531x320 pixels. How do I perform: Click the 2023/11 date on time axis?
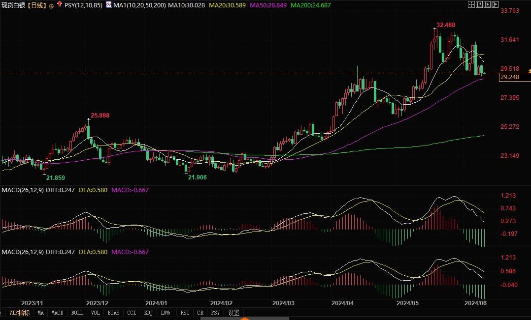[32, 303]
